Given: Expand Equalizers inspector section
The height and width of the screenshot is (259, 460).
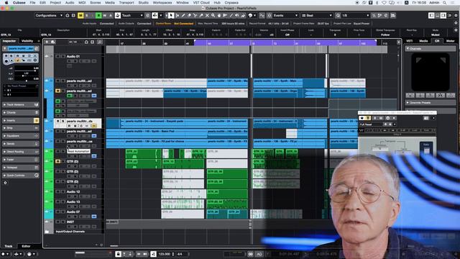Looking at the screenshot, I should click(21, 136).
